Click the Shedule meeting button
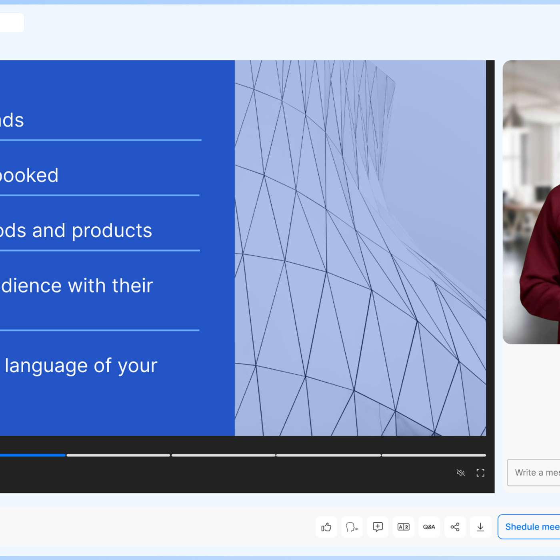The height and width of the screenshot is (560, 560). coord(529,527)
